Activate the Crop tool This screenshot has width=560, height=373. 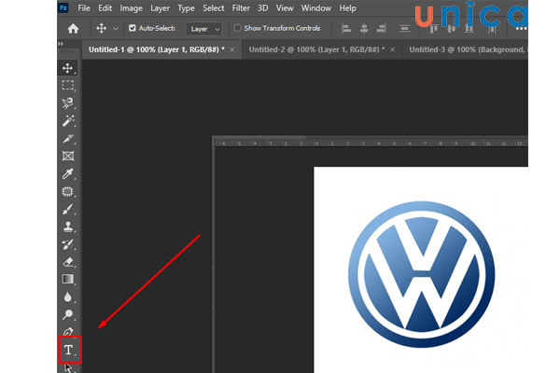click(68, 139)
